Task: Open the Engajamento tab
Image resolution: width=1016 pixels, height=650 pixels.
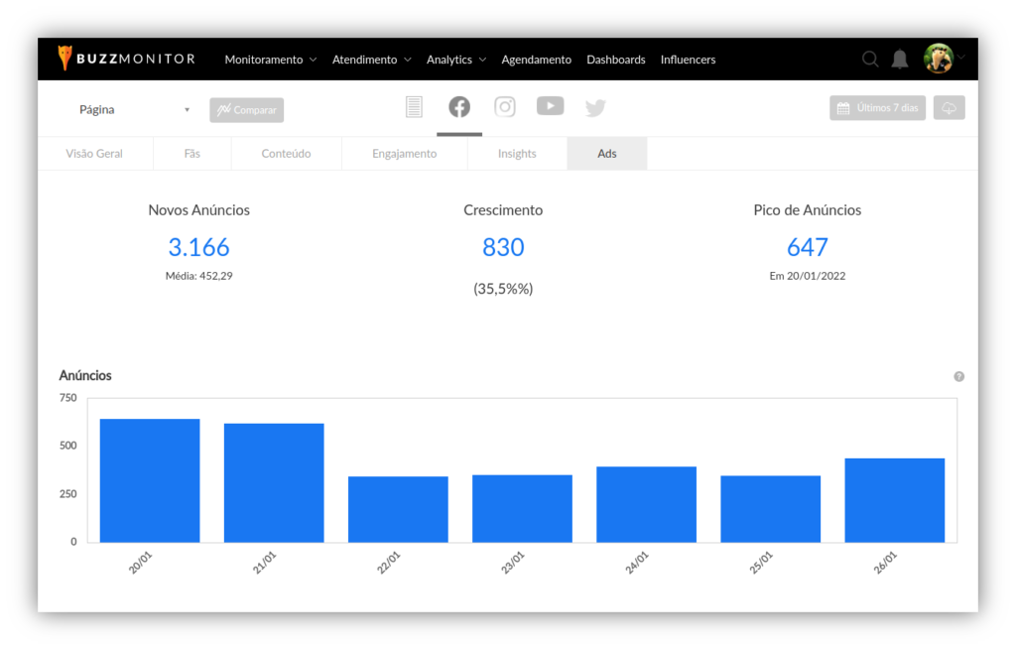Action: (404, 154)
